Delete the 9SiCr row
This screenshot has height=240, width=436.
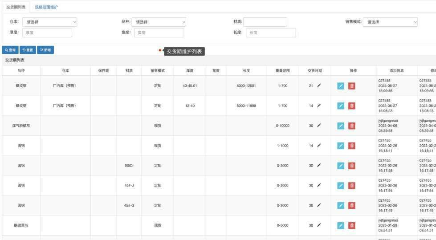(352, 166)
